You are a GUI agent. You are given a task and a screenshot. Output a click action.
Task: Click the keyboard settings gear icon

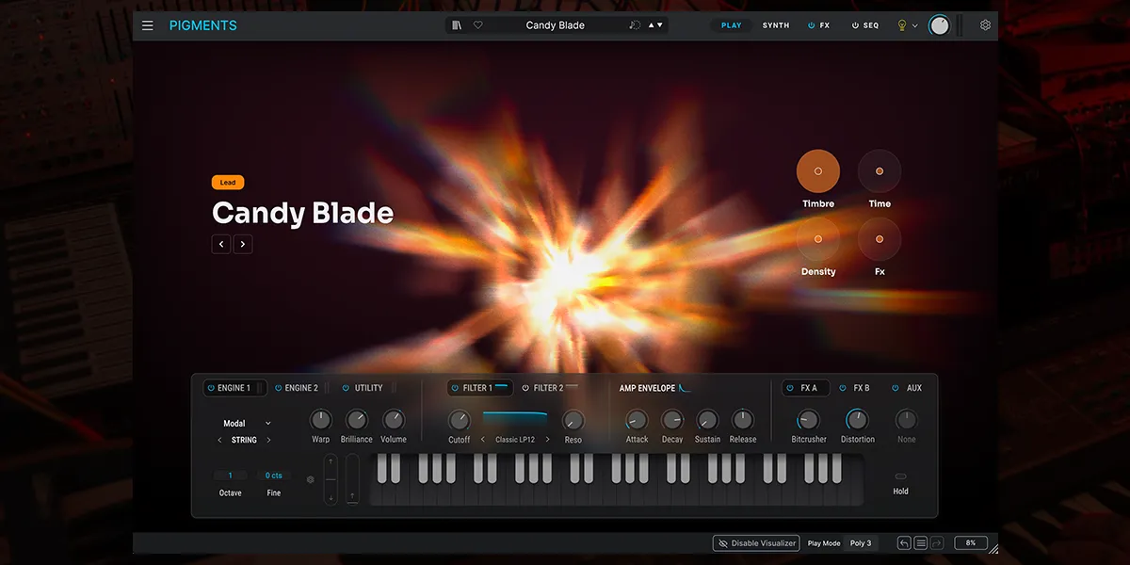tap(311, 479)
